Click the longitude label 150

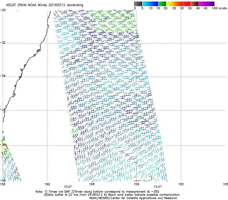[2, 184]
